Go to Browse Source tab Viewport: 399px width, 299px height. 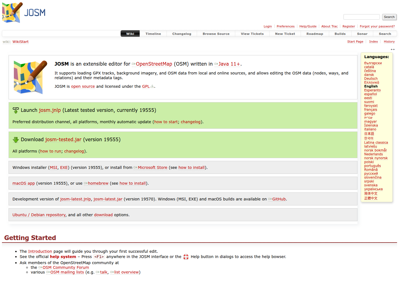tap(216, 34)
